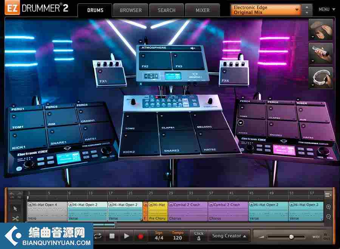Open the Electronic Edge preset dropdown
This screenshot has height=249, width=340.
point(266,10)
